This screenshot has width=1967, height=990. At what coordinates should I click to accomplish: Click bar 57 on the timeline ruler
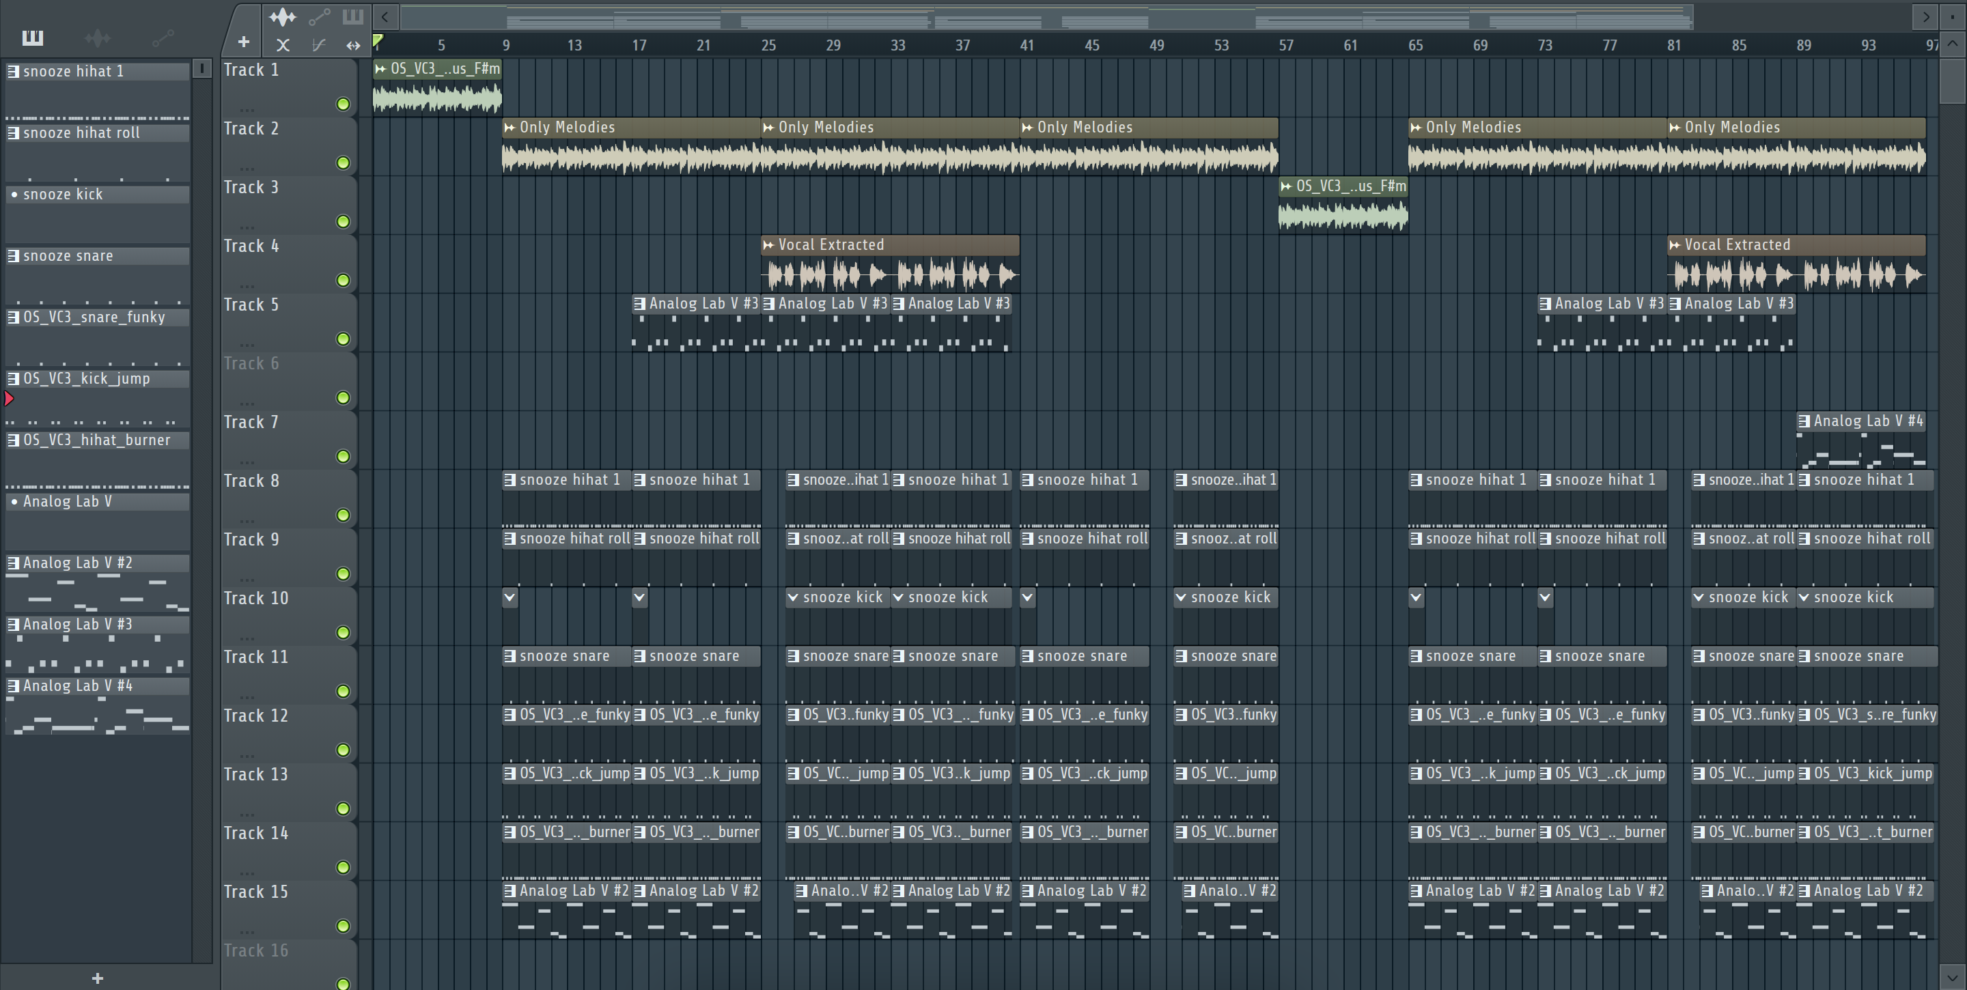1286,46
